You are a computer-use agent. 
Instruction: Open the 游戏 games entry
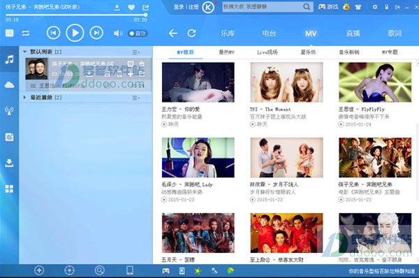point(328,7)
